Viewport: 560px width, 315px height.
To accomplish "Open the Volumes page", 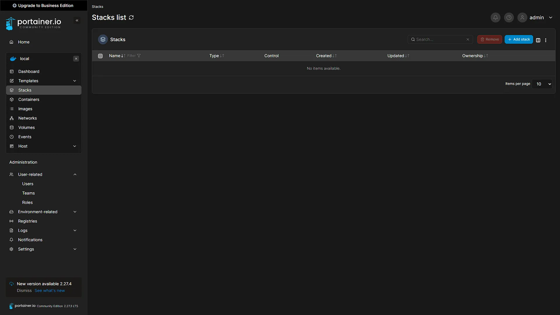I will click(x=44, y=127).
